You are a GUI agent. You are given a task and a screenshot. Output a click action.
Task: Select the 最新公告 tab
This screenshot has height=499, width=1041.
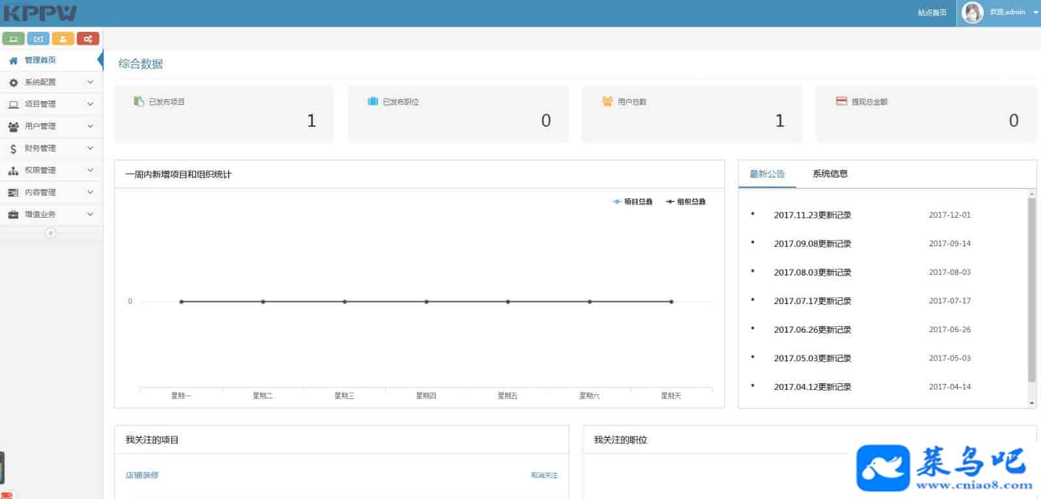click(x=767, y=174)
